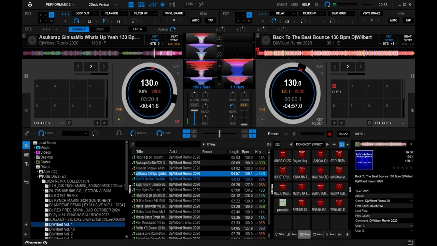Click the CFX FILTER button
Image resolution: width=437 pixels, height=246 pixels.
[x=138, y=29]
